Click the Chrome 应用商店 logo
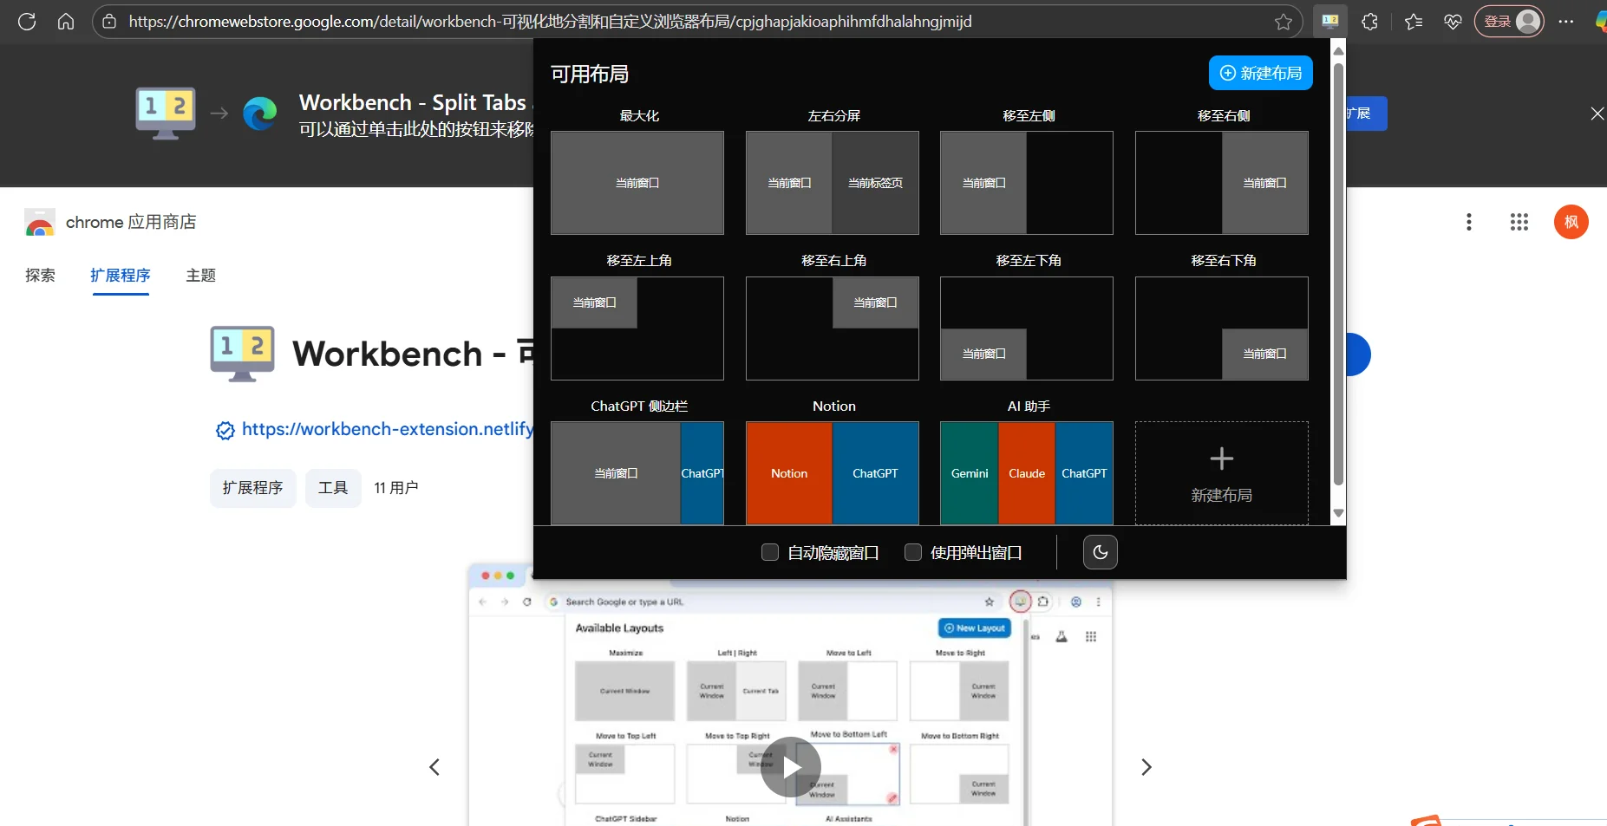This screenshot has height=826, width=1607. (40, 223)
